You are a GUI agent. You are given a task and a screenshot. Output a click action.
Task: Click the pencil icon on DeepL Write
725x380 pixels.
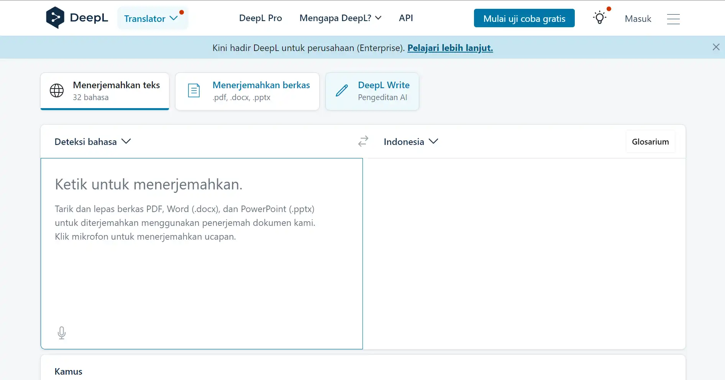pyautogui.click(x=342, y=90)
